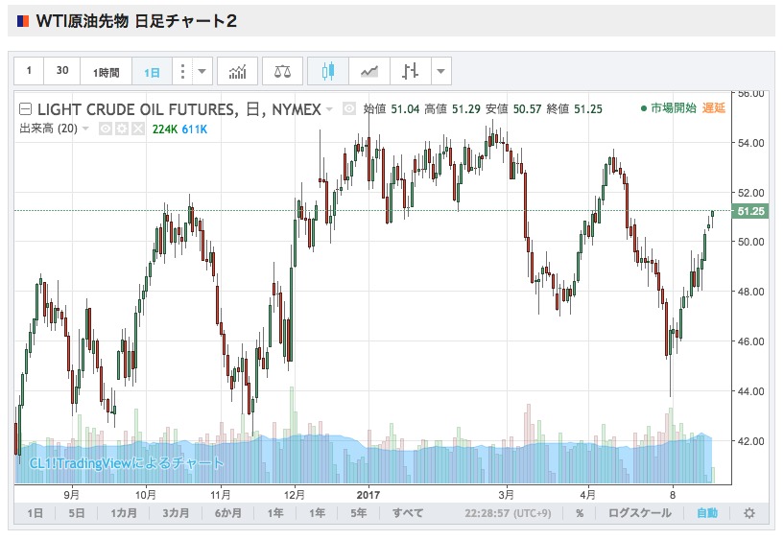The height and width of the screenshot is (540, 784).
Task: Set the range to 3カ月
Action: pyautogui.click(x=176, y=513)
